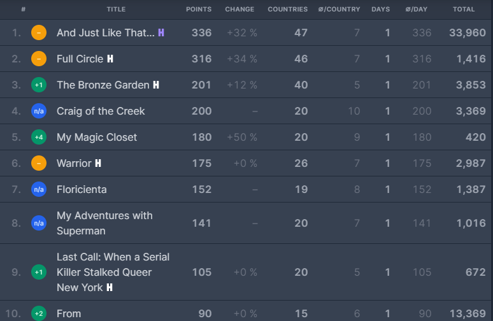Select the From row title
This screenshot has width=493, height=321.
pyautogui.click(x=69, y=313)
